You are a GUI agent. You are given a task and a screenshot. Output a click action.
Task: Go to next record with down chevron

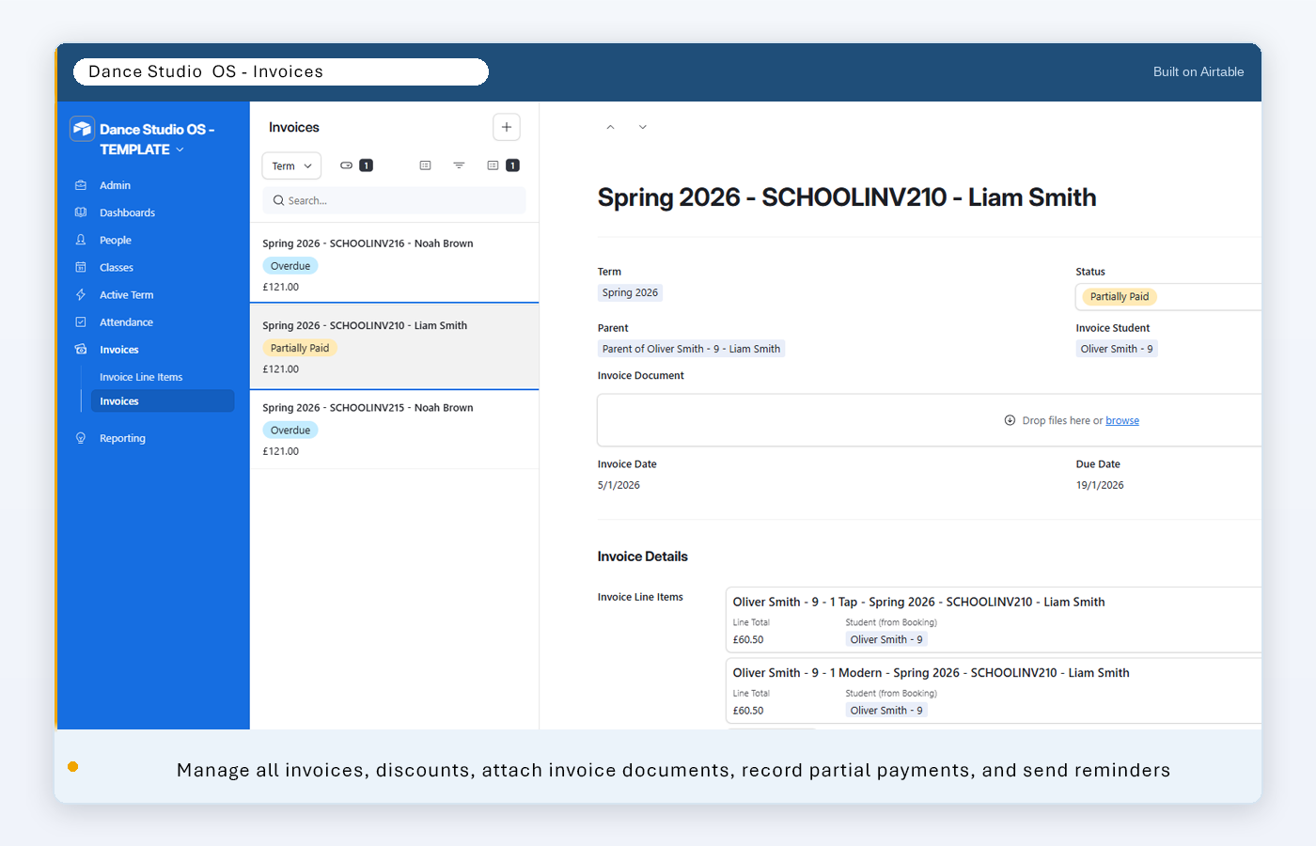[643, 127]
